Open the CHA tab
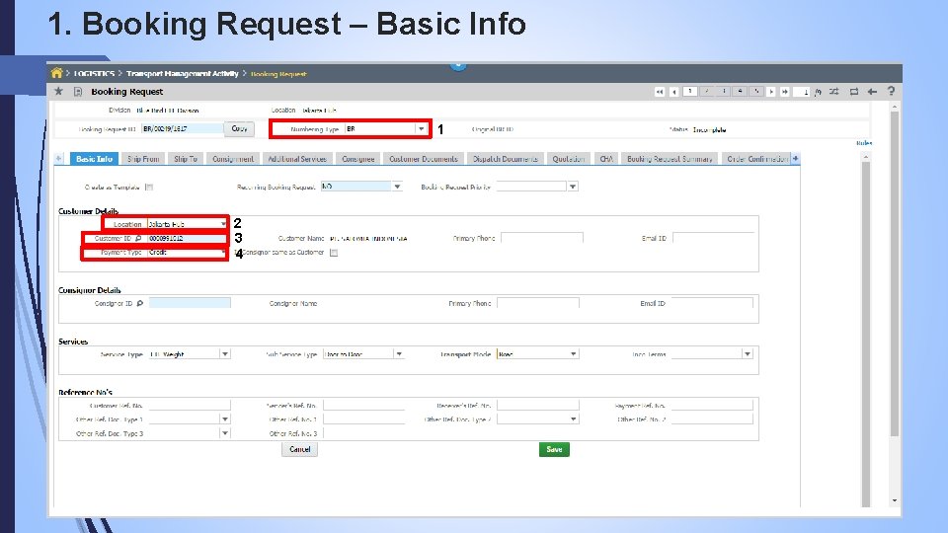The height and width of the screenshot is (533, 948). [x=605, y=159]
